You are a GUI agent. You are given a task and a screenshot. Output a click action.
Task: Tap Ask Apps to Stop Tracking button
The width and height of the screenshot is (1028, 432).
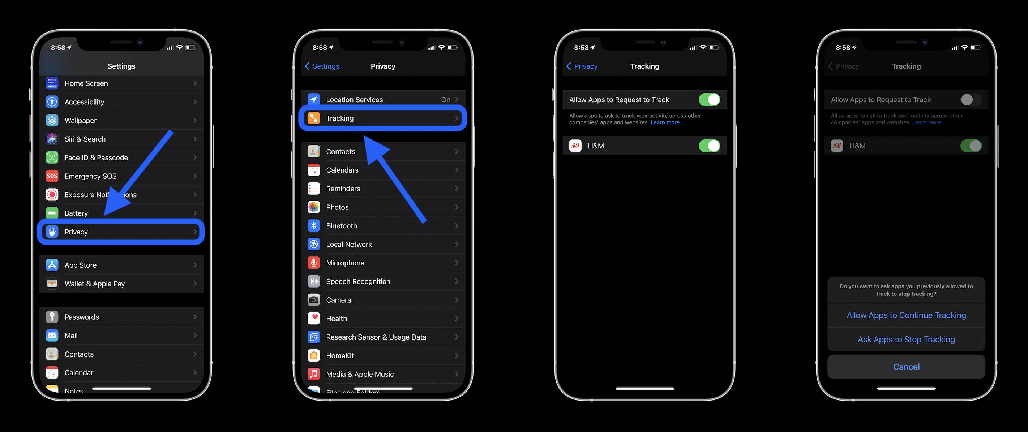pos(906,340)
